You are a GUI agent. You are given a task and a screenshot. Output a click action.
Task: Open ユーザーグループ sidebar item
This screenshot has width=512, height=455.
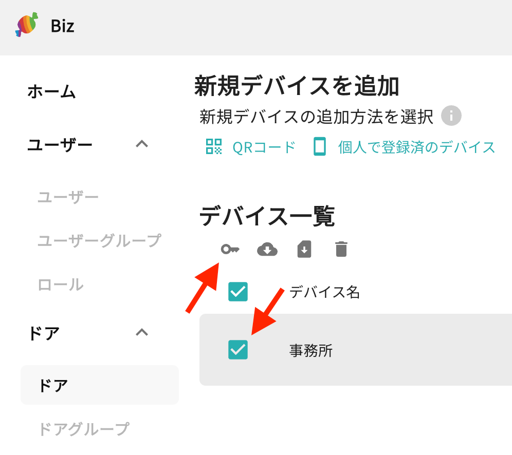(x=100, y=241)
